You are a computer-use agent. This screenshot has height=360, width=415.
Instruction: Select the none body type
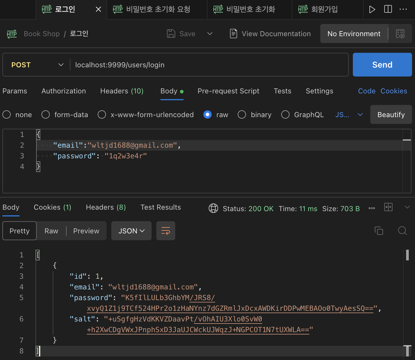click(7, 114)
